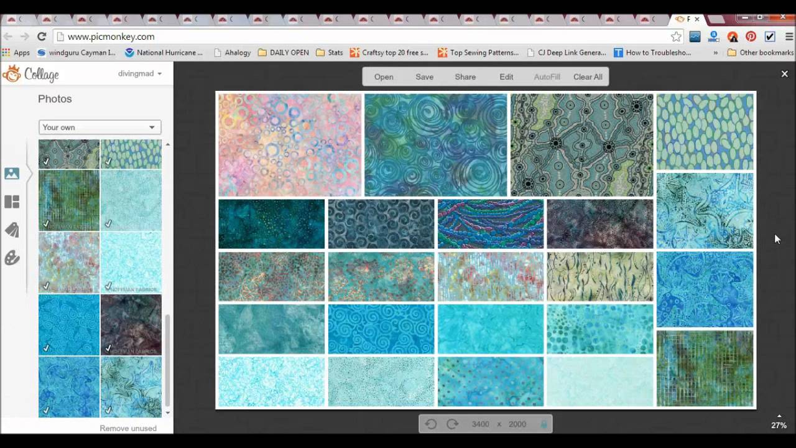
Task: Open the DAILY OPEN bookmark folder
Action: 283,53
